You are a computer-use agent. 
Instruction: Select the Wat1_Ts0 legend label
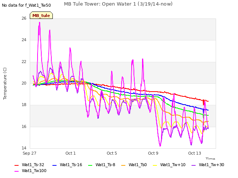[138, 165]
